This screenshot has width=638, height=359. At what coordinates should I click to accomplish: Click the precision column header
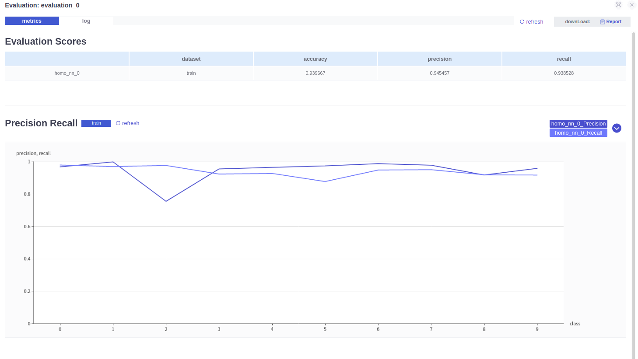440,59
